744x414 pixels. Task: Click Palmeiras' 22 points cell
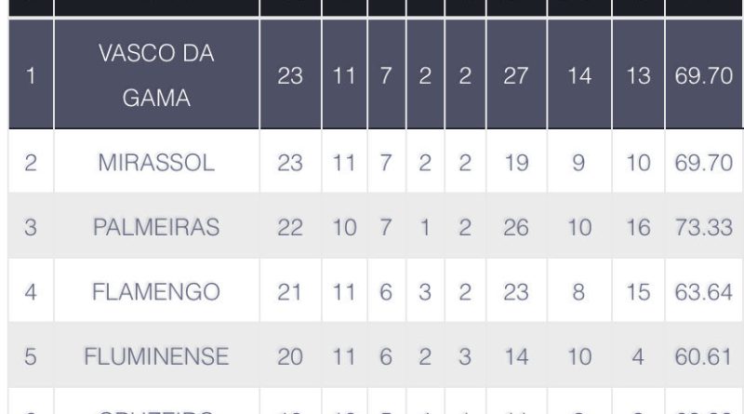pos(290,227)
